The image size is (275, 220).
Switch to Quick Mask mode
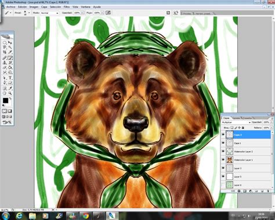tap(10, 111)
